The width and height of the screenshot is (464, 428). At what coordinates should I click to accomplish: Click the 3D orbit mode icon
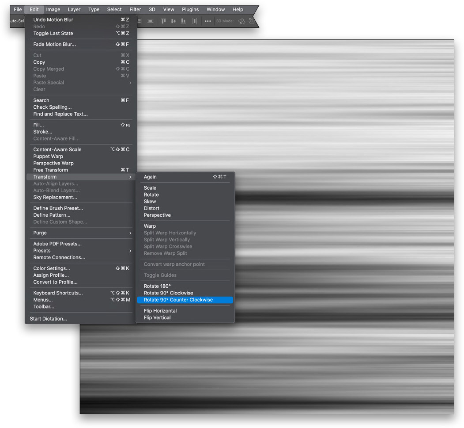tap(241, 21)
